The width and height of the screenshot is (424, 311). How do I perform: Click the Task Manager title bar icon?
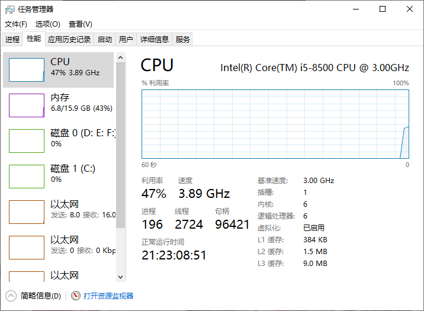click(9, 9)
